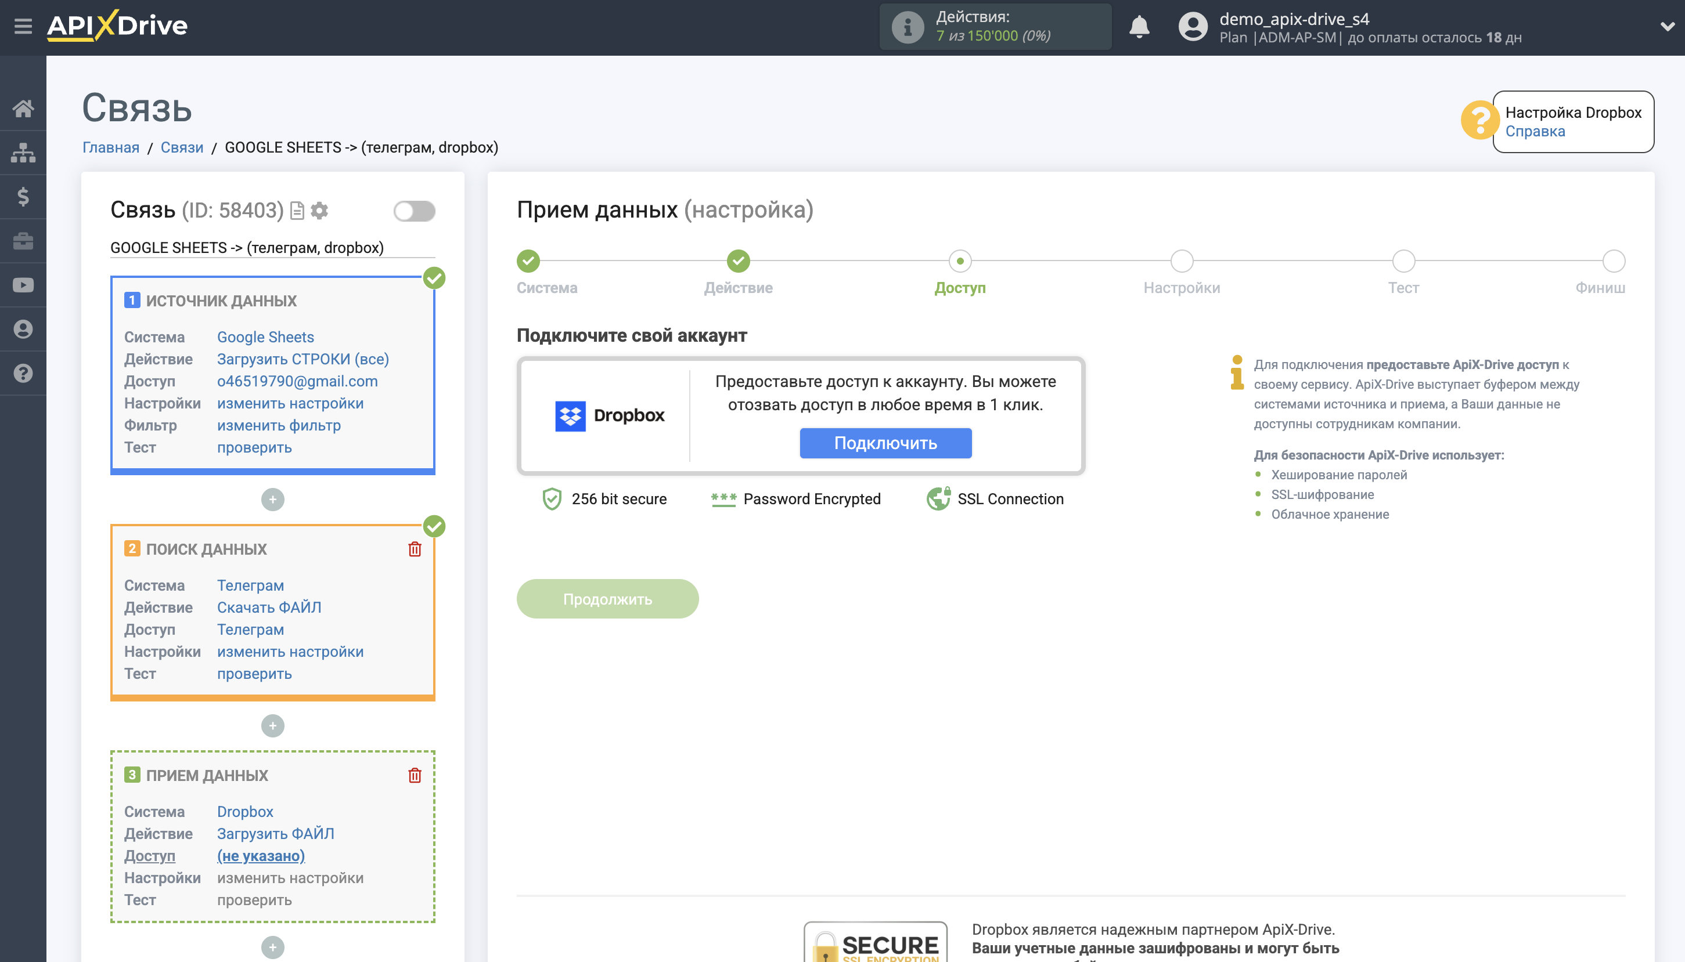Select the Связи breadcrumb
The image size is (1685, 962).
[182, 147]
